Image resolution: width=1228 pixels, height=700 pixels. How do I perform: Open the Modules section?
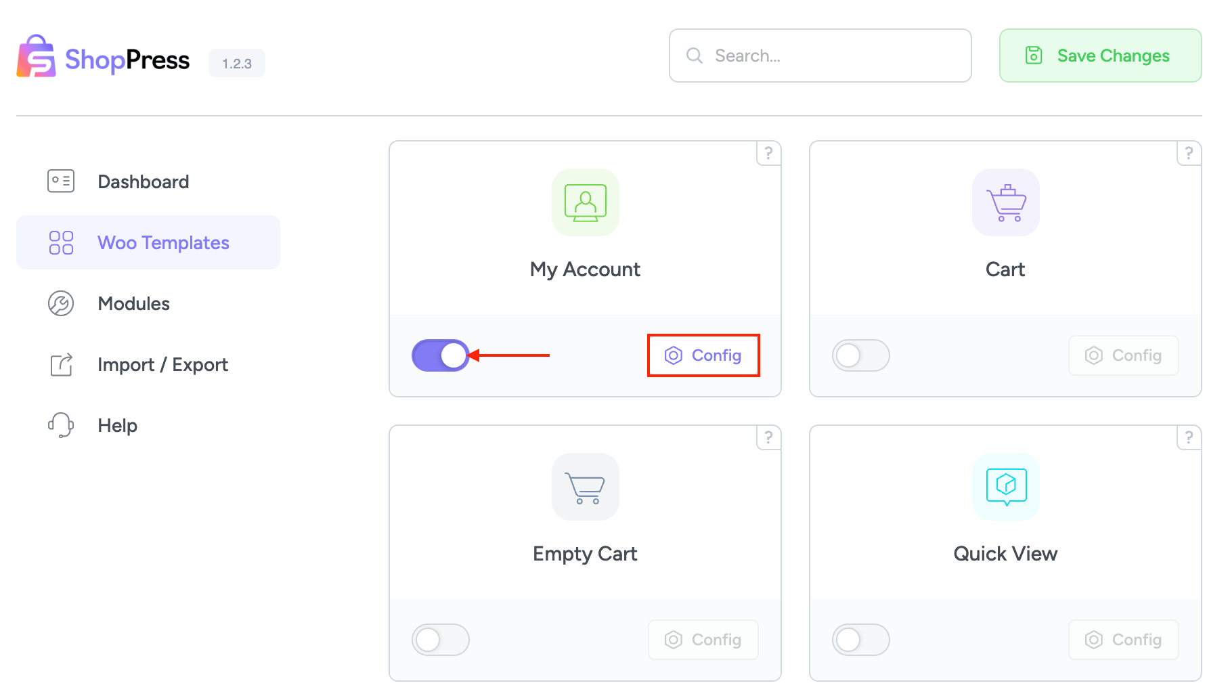pos(133,303)
